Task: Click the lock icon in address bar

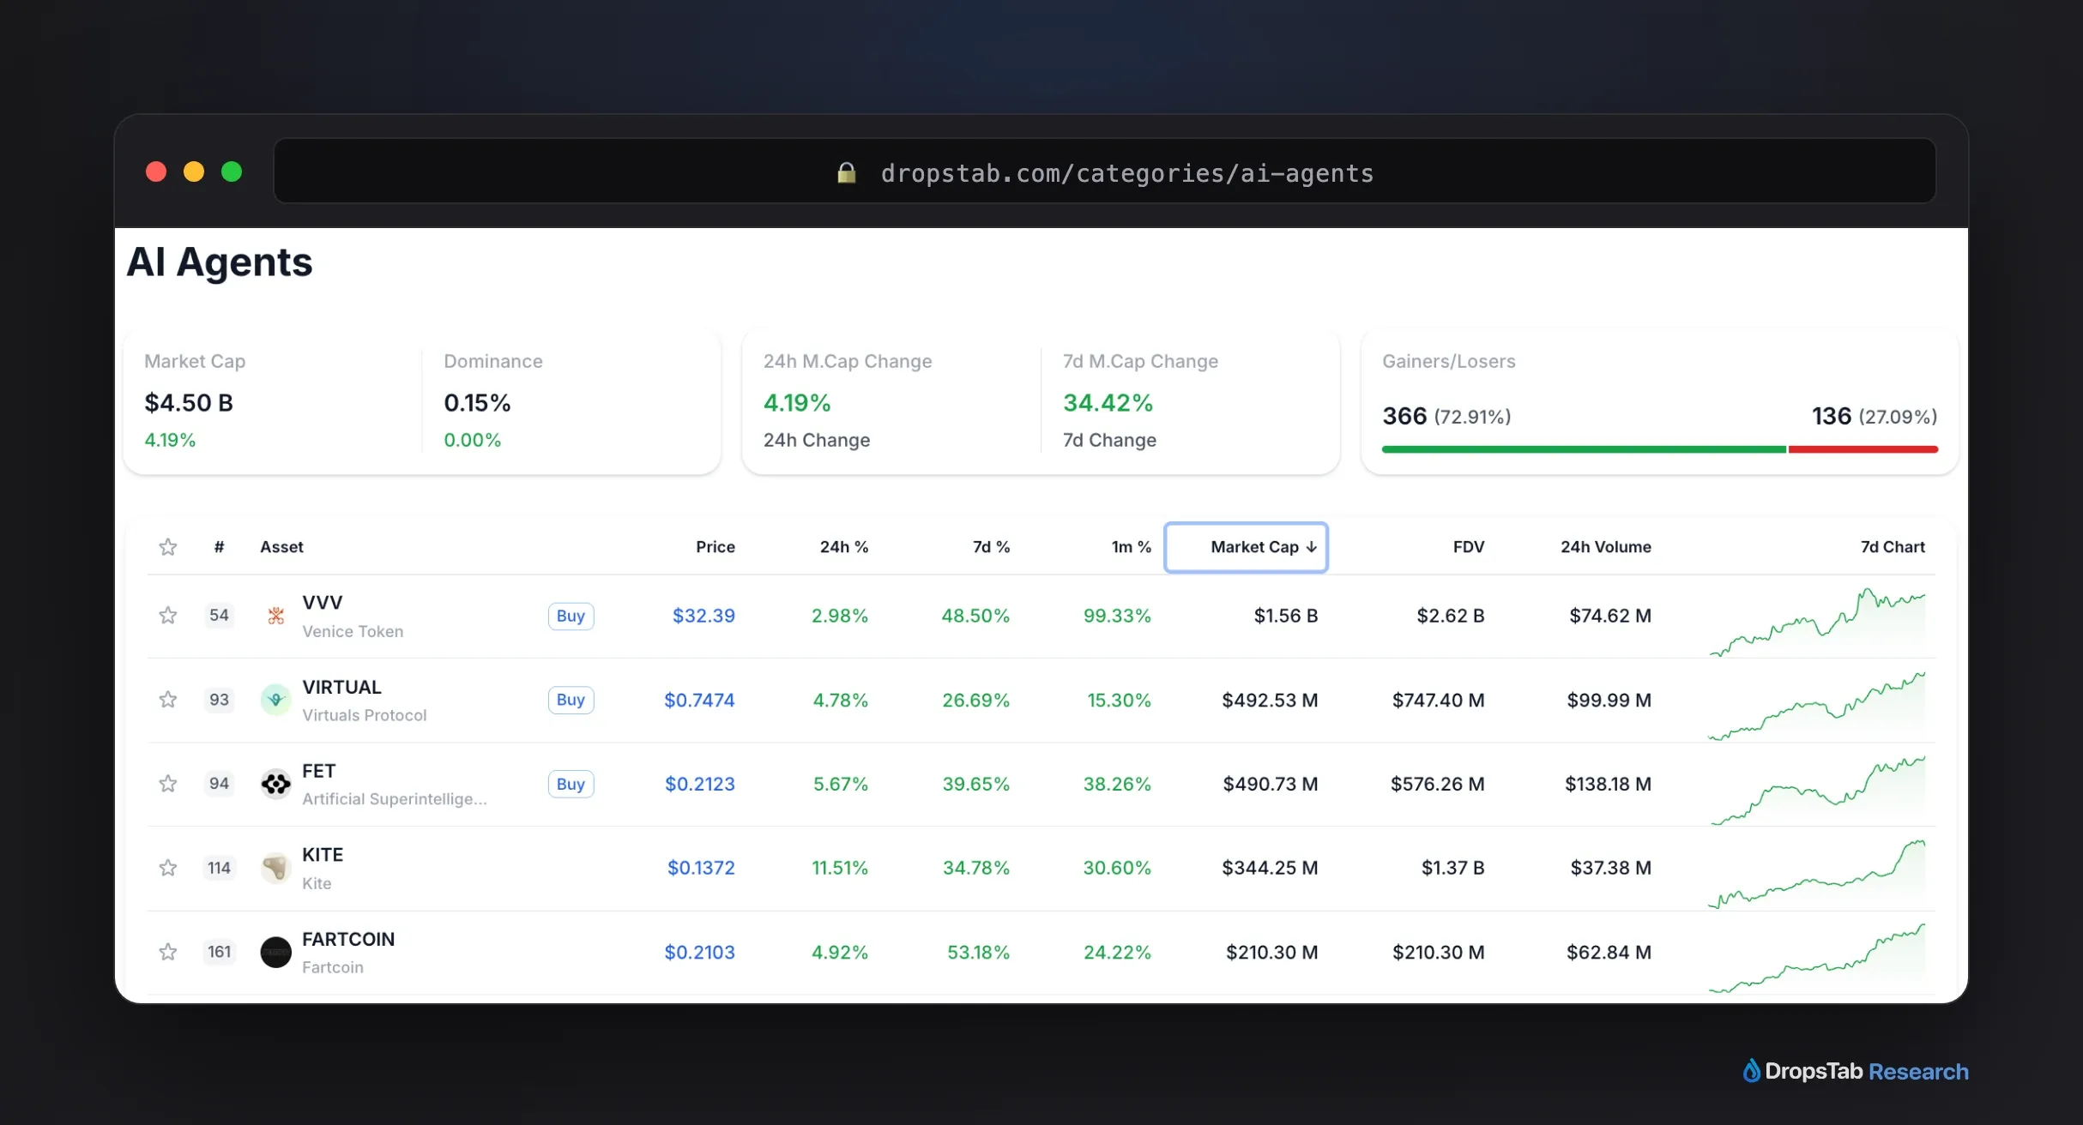Action: pyautogui.click(x=847, y=172)
